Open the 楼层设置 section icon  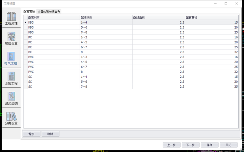[x=11, y=38]
